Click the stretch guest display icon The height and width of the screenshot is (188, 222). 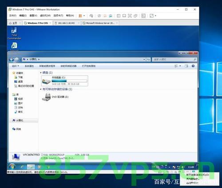(151, 16)
